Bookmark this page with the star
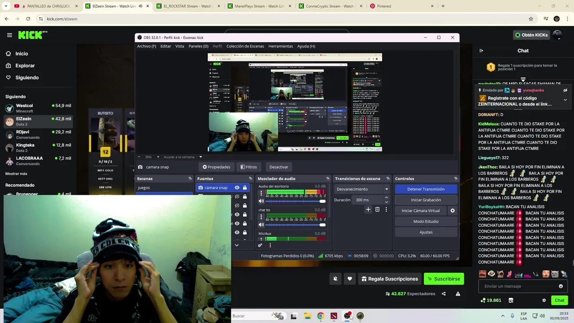574x323 pixels. (x=531, y=19)
